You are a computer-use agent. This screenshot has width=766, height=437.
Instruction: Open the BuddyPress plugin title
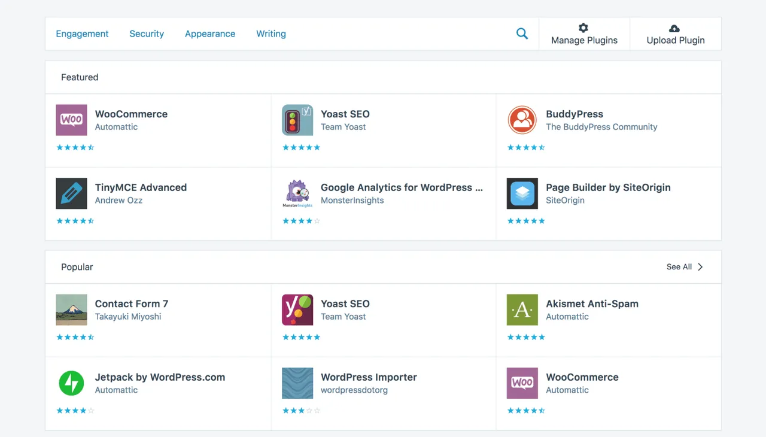[574, 114]
